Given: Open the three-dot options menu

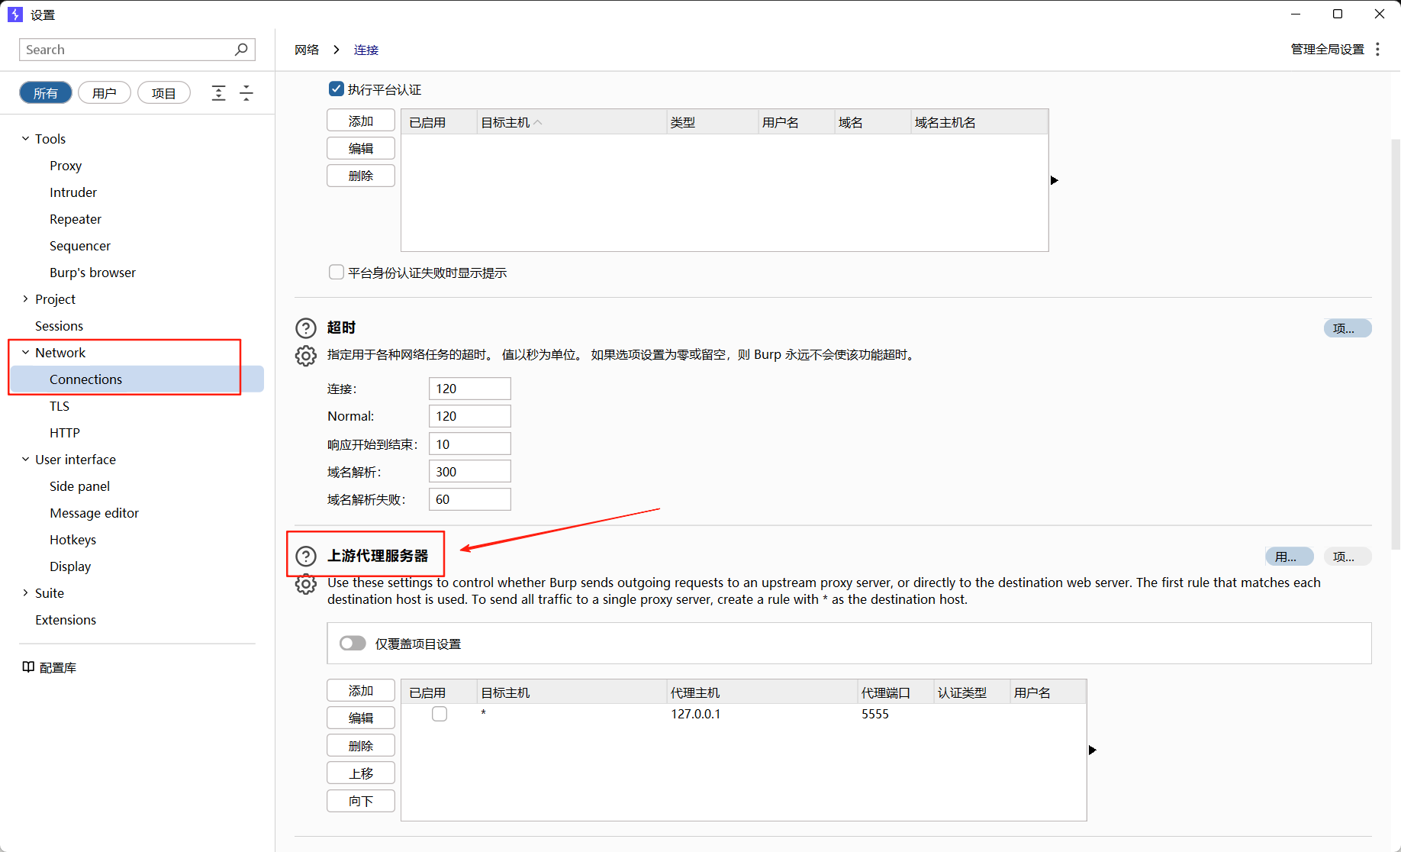Looking at the screenshot, I should pos(1377,50).
